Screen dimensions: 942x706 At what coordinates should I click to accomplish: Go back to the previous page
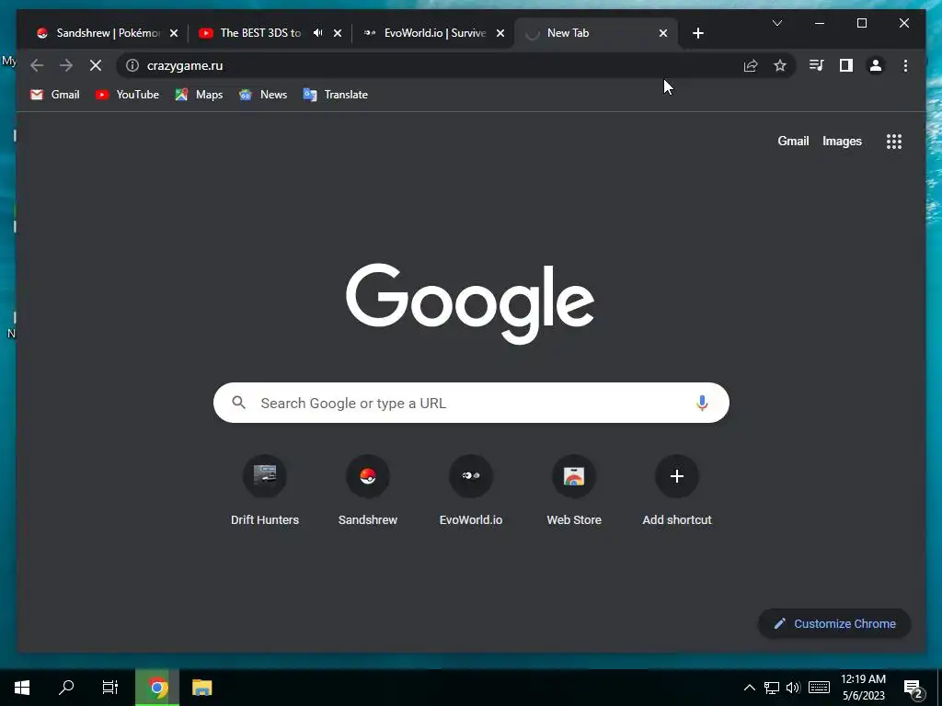(37, 65)
